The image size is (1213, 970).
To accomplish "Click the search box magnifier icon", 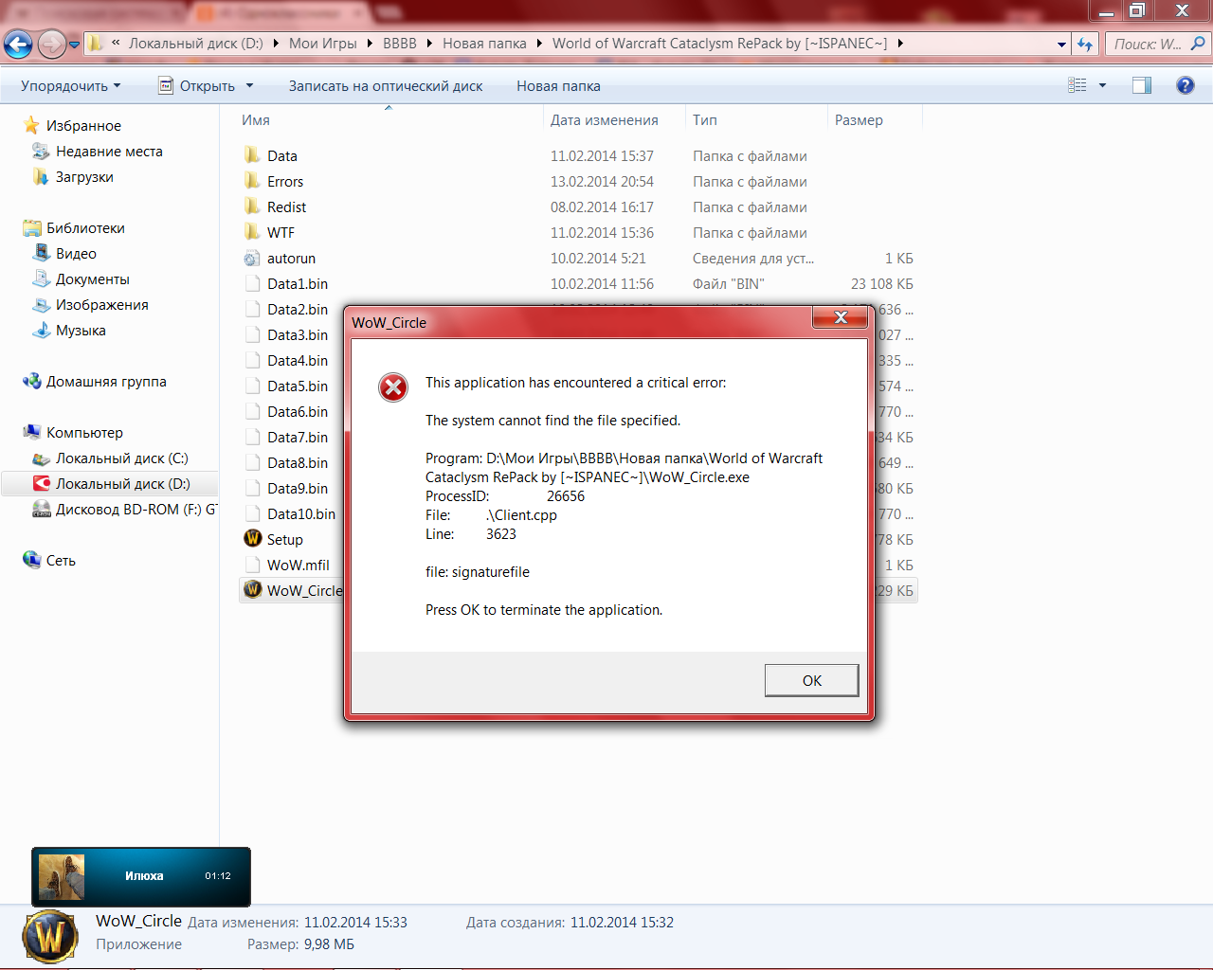I will (1198, 44).
